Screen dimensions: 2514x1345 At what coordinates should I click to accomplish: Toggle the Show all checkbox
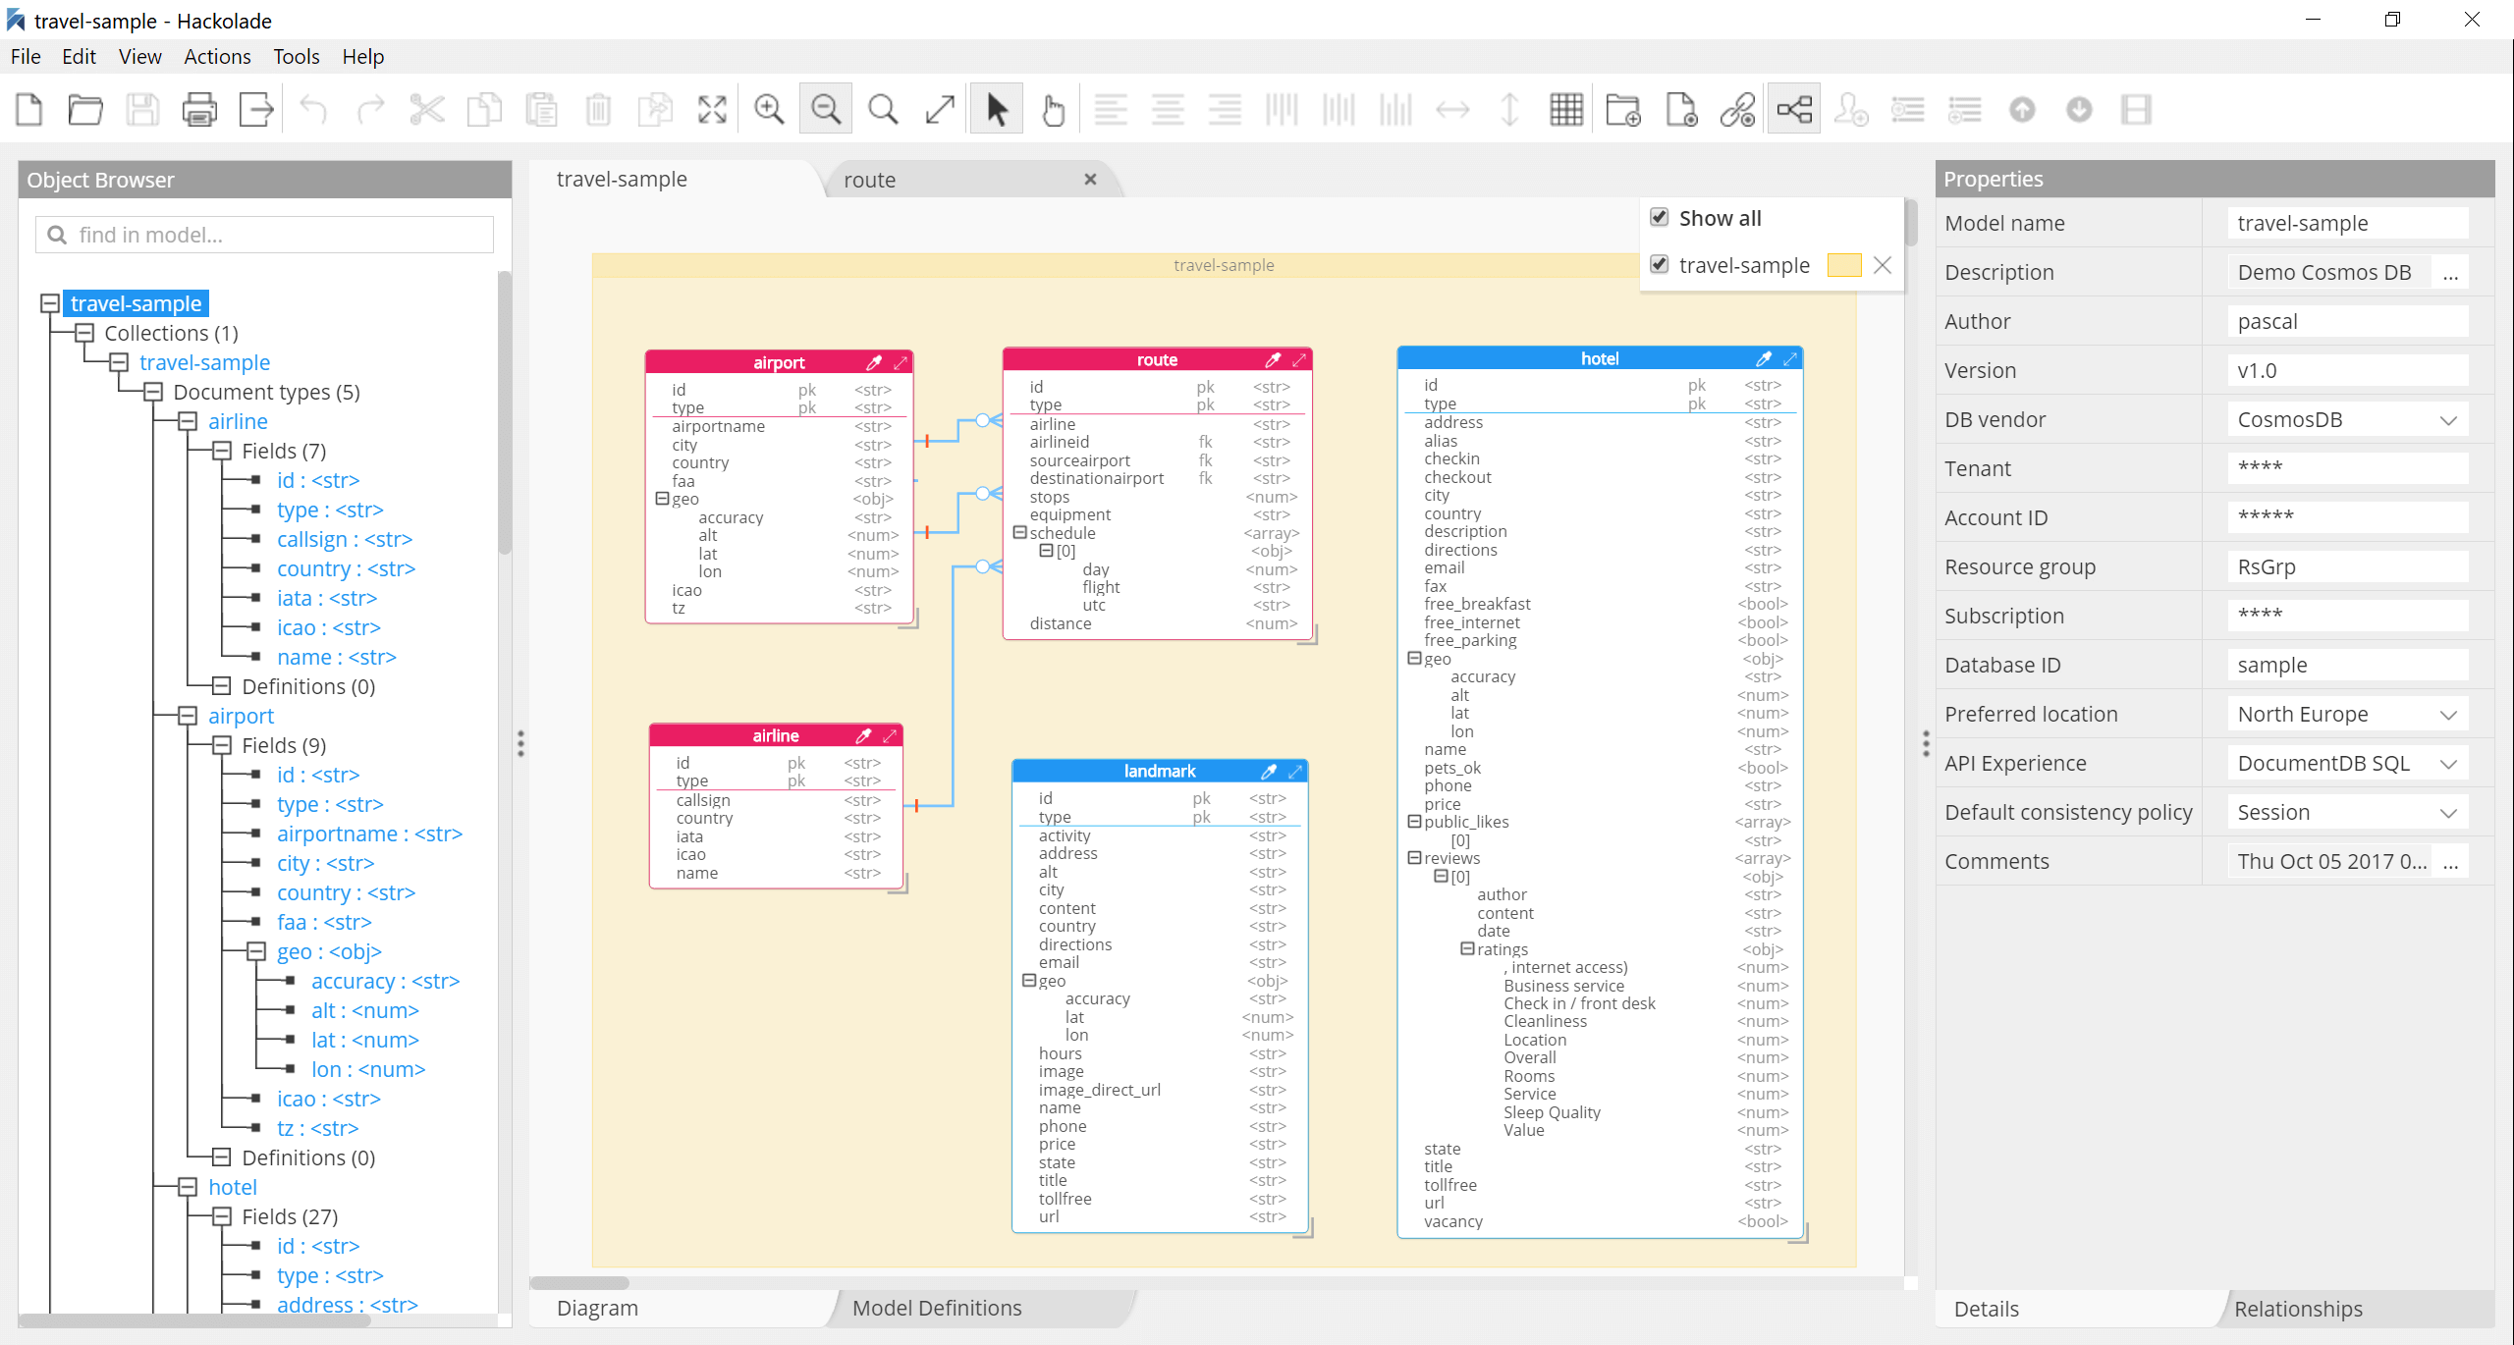click(x=1660, y=216)
